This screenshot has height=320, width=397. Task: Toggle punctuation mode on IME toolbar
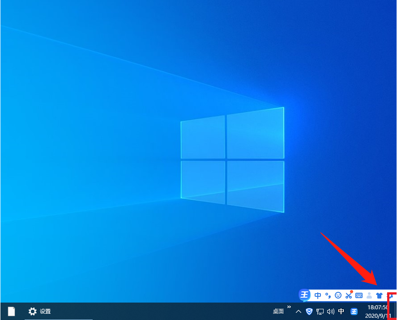pyautogui.click(x=328, y=295)
